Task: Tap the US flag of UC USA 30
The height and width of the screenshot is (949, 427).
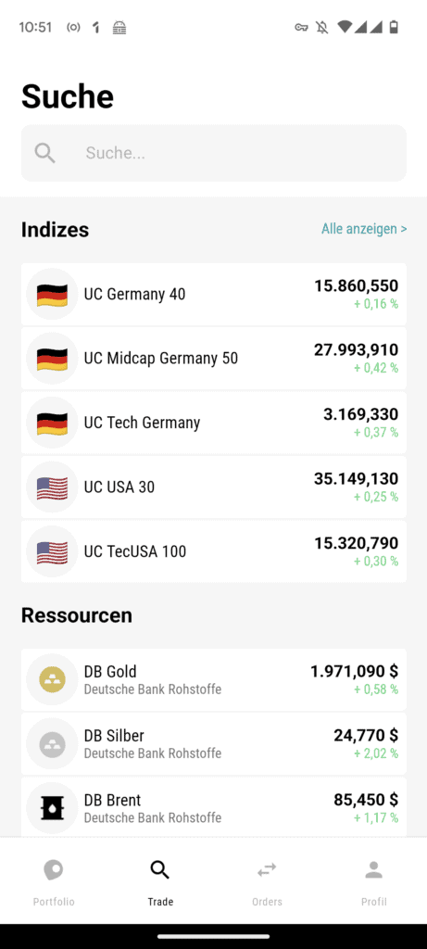Action: point(52,487)
